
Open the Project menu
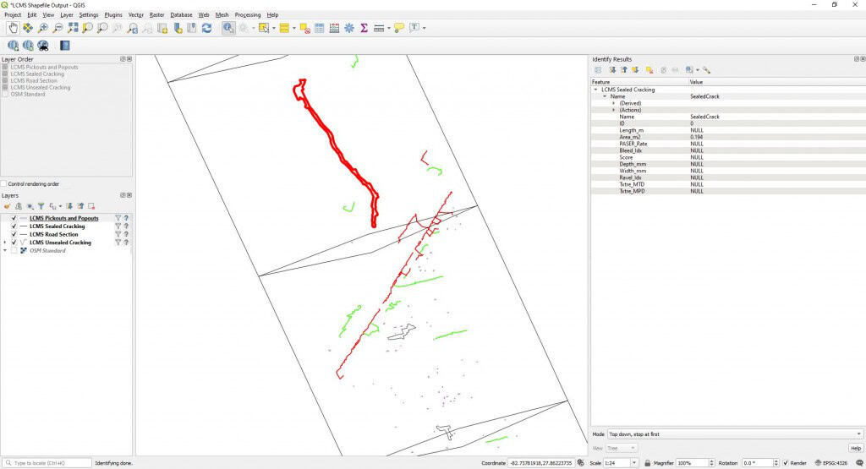coord(13,15)
